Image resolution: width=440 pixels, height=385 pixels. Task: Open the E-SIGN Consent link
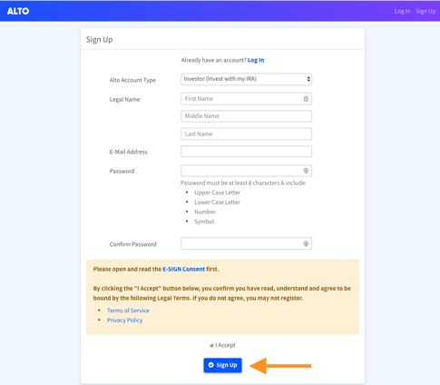coord(183,269)
